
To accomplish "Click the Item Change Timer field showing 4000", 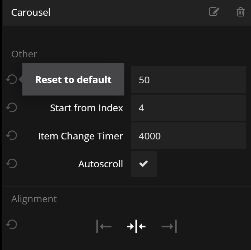I will click(x=188, y=136).
